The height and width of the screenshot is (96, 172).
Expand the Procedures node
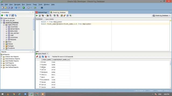click(4, 48)
